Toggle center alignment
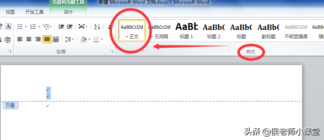Image resolution: width=324 pixels, height=140 pixels. pyautogui.click(x=29, y=39)
